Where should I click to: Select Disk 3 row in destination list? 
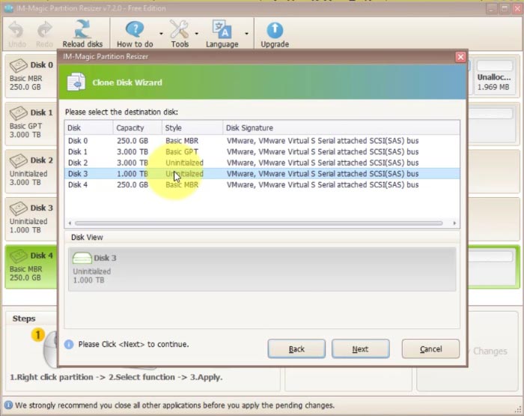click(x=262, y=174)
